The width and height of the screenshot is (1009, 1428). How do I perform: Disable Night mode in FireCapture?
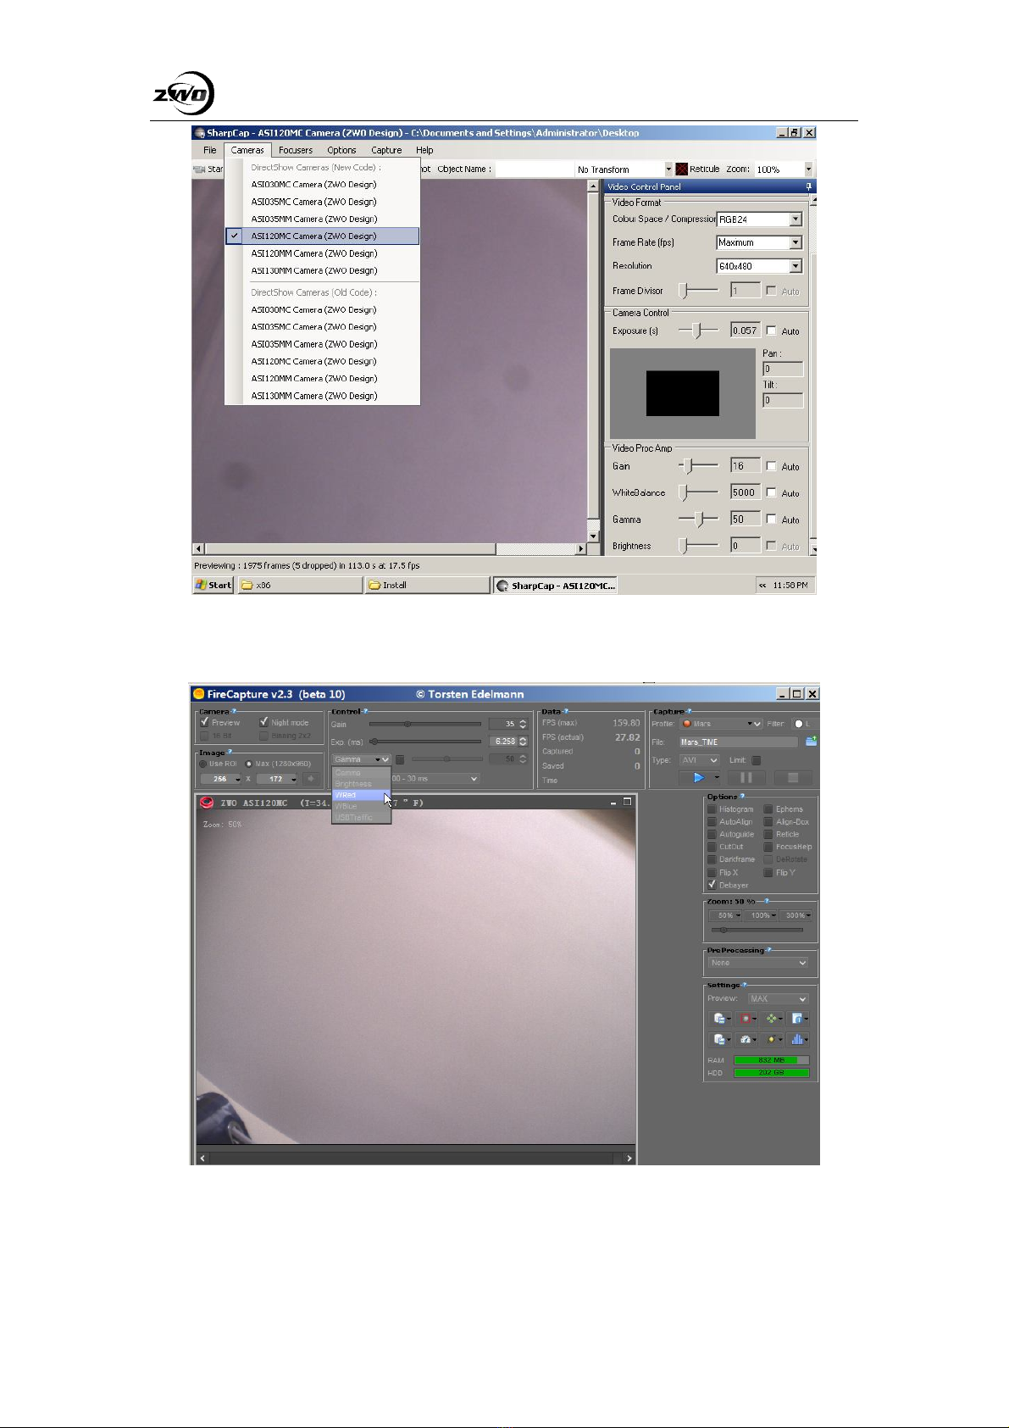[263, 722]
